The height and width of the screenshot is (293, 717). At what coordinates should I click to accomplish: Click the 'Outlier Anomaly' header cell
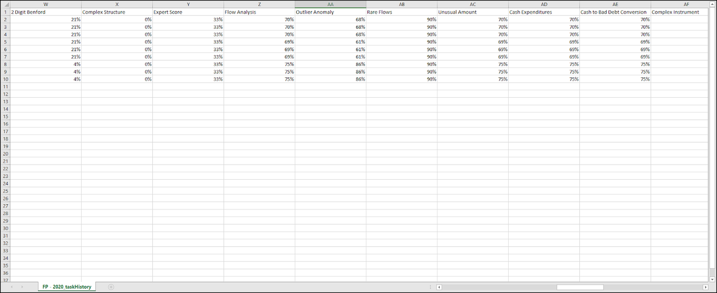[x=330, y=12]
